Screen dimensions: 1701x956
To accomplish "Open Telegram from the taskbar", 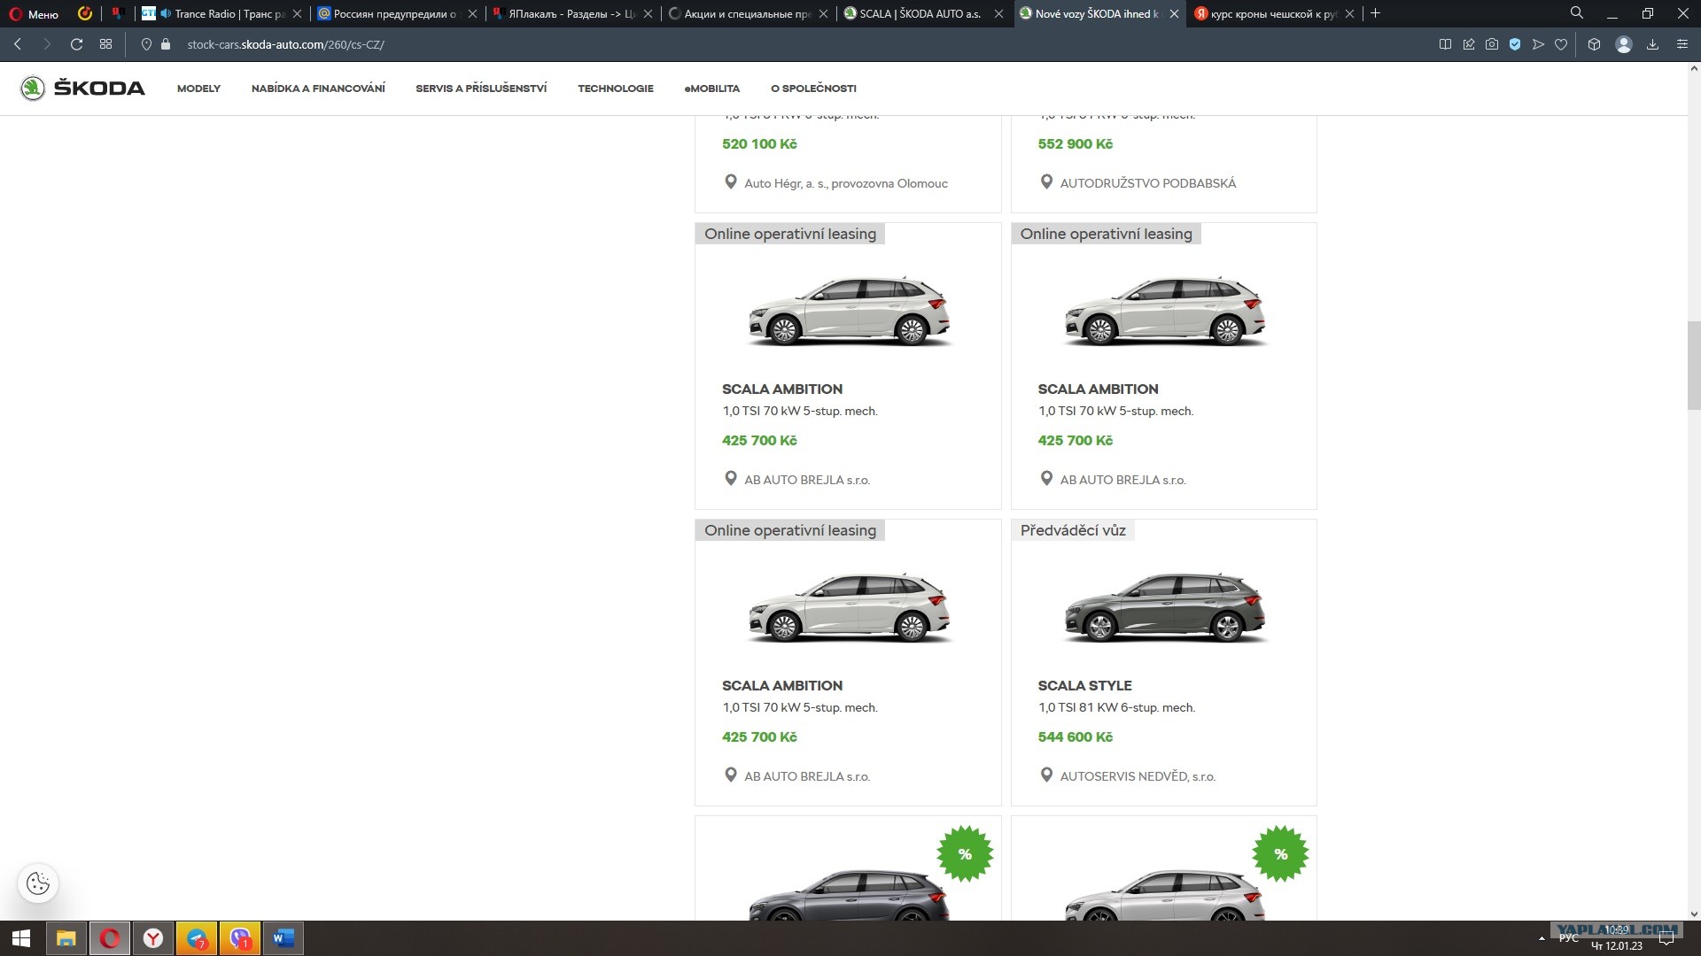I will [x=197, y=938].
